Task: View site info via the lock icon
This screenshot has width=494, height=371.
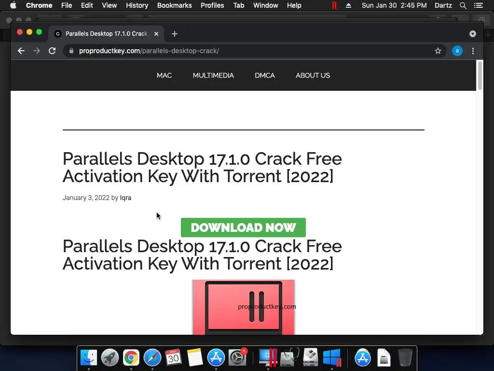Action: coord(71,51)
